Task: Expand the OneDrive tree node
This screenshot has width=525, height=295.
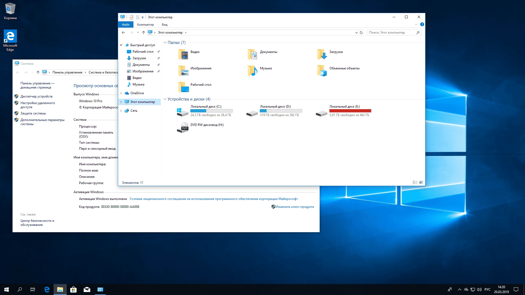Action: pos(121,93)
